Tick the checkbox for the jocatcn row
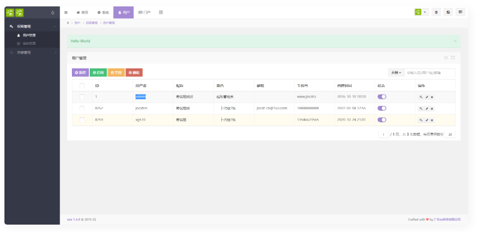The image size is (482, 232). point(82,108)
